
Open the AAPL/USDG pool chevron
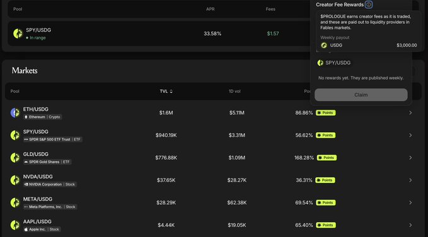(x=410, y=225)
